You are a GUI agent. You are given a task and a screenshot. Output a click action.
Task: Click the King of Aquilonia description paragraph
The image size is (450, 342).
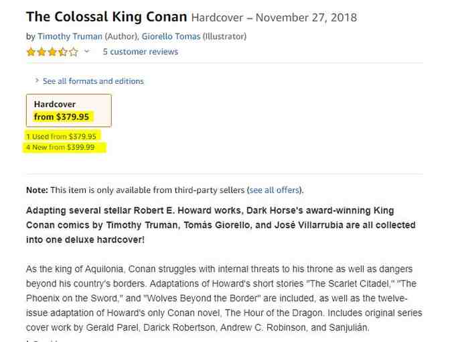(x=224, y=298)
